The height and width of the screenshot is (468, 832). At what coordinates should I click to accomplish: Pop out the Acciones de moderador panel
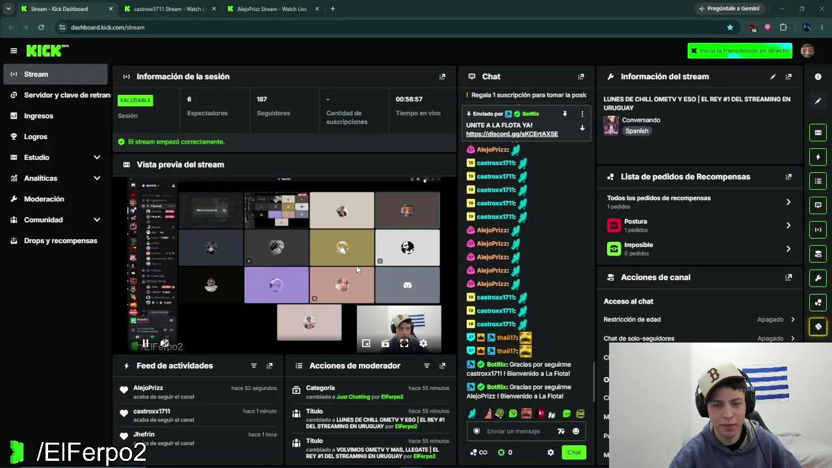coord(443,366)
